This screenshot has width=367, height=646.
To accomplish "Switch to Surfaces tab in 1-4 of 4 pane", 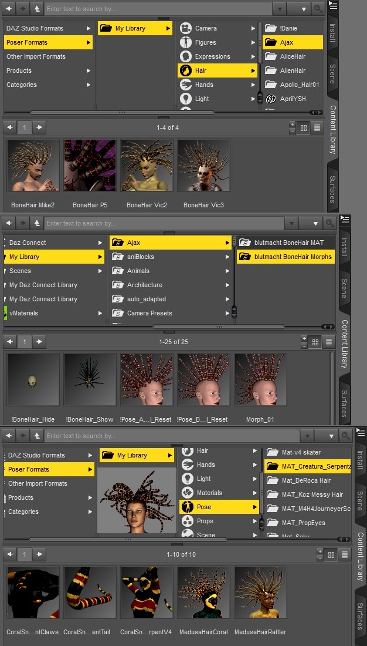I will [x=332, y=189].
